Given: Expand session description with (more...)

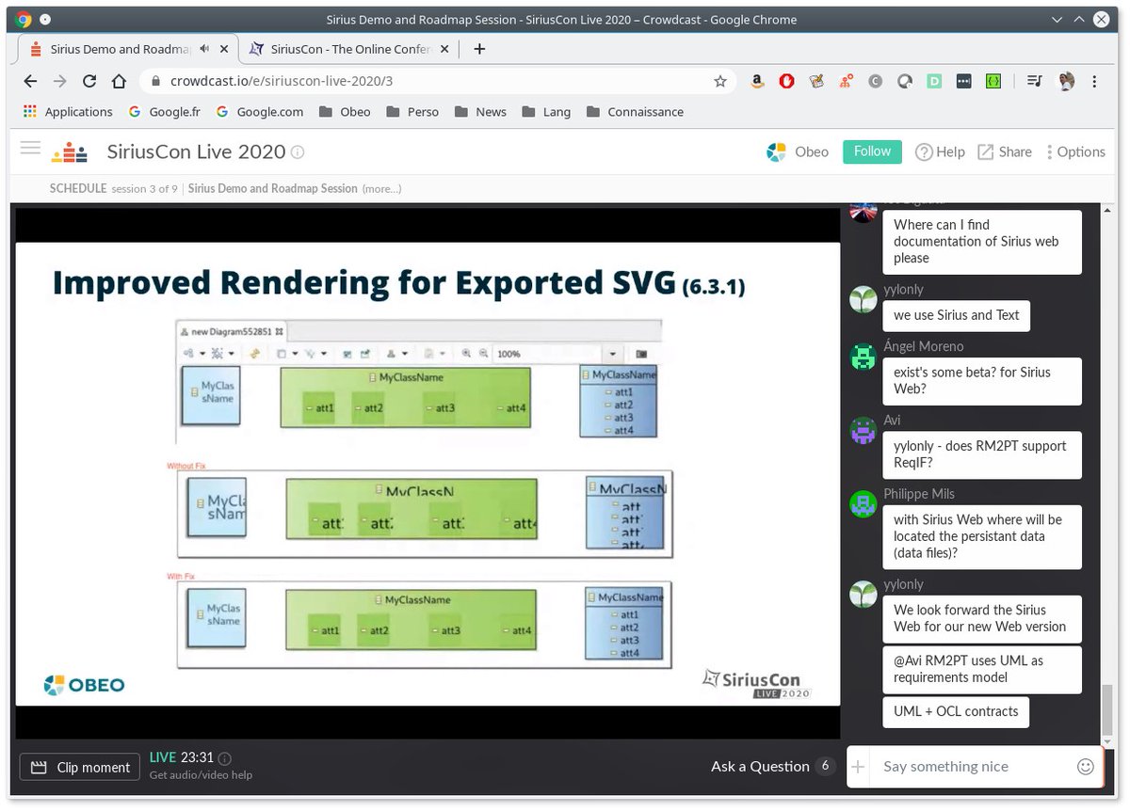Looking at the screenshot, I should coord(382,188).
